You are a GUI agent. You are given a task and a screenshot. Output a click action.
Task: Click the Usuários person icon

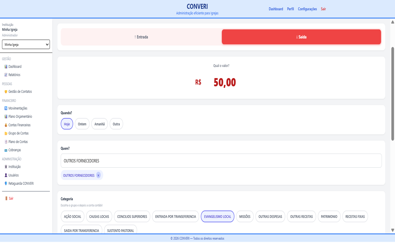(6, 175)
